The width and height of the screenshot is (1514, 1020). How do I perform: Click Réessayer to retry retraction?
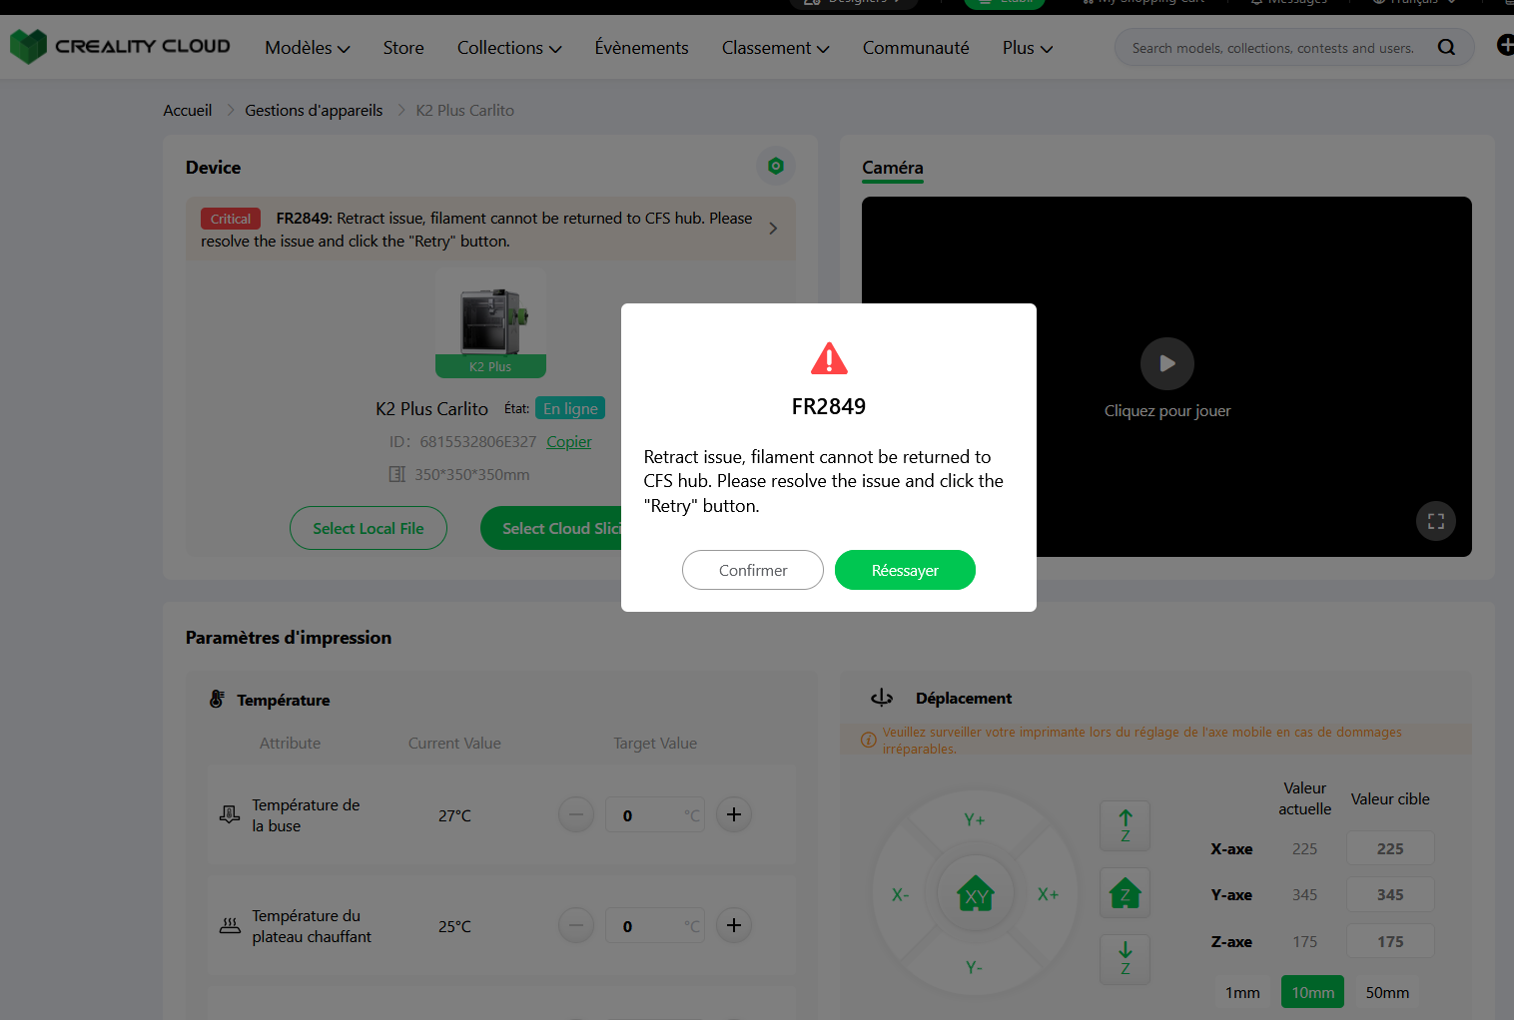[x=905, y=570]
